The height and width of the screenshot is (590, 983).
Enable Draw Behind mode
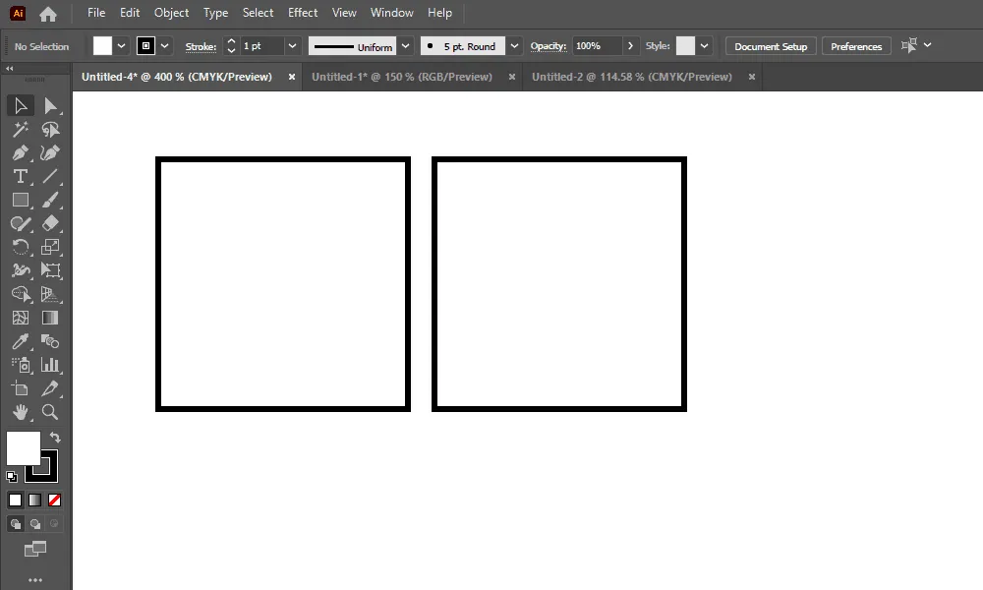point(35,523)
